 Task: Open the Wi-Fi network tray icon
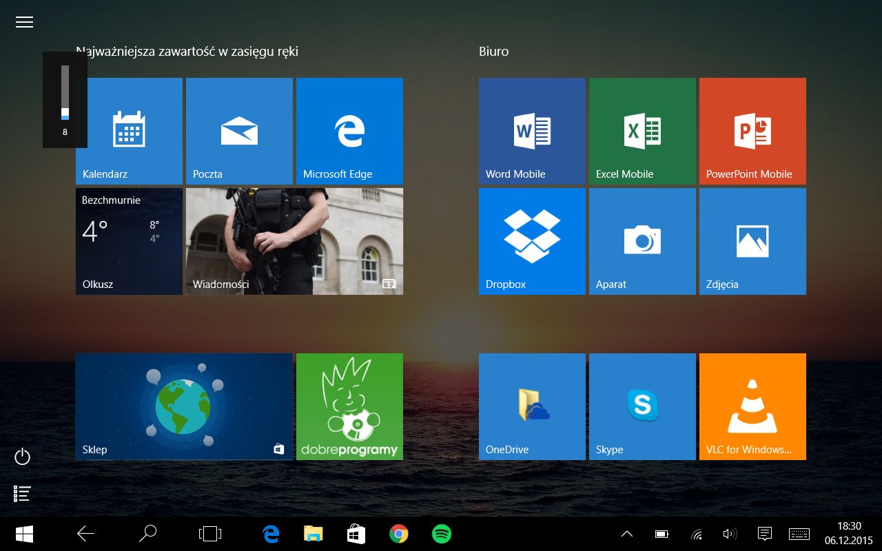(697, 534)
